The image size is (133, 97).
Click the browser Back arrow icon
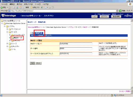(2, 8)
